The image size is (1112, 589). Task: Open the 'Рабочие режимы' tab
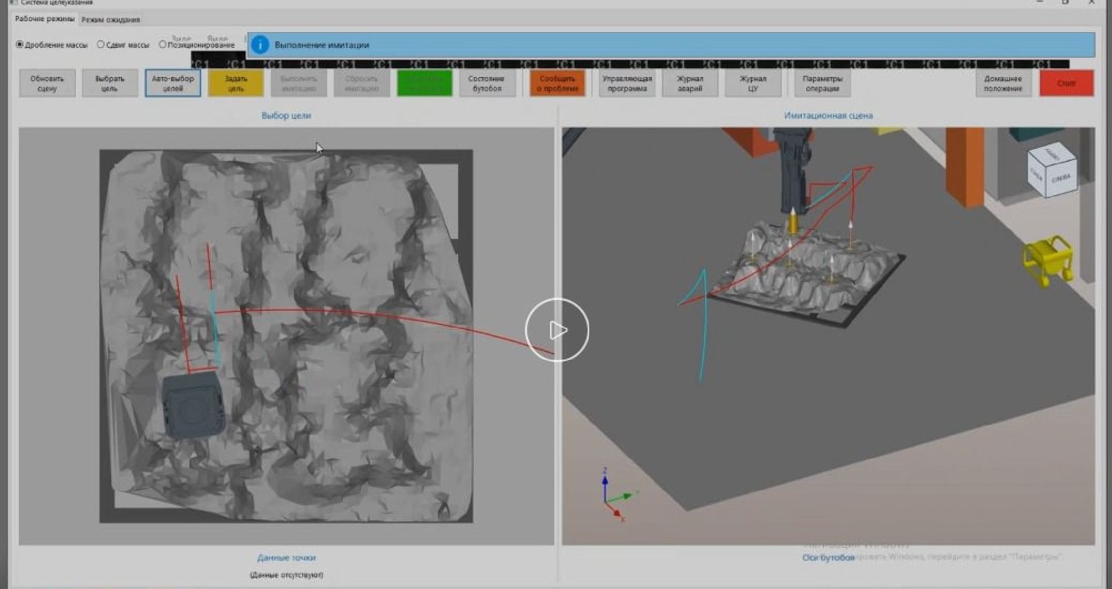[x=45, y=19]
